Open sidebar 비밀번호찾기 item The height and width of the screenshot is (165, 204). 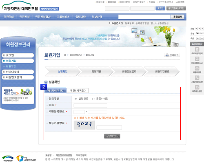(x=18, y=77)
